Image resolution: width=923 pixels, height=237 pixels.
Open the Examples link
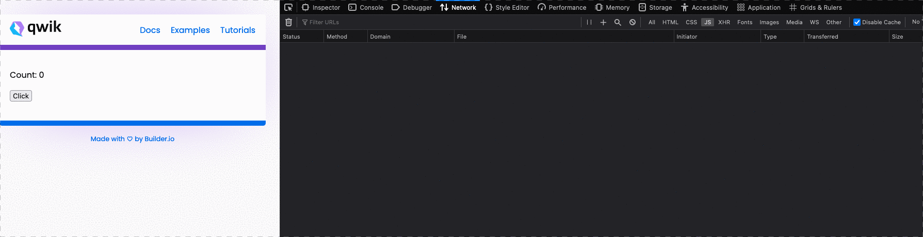pos(190,30)
